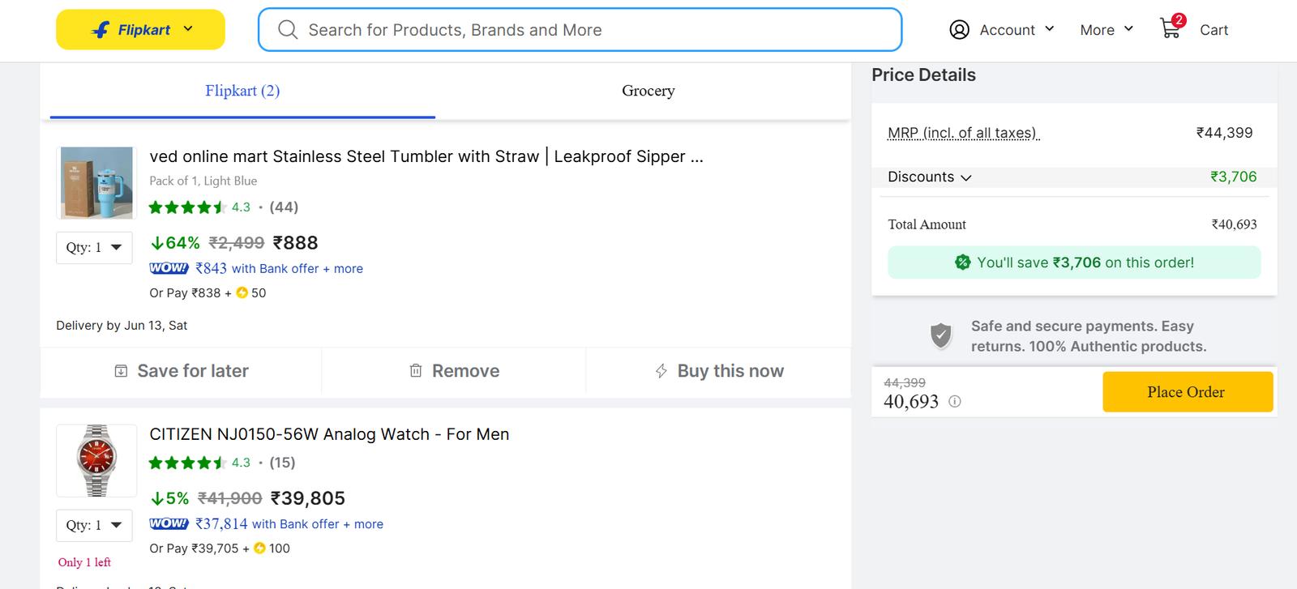Click 'Or Pay ₹39,705' text
The image size is (1297, 589).
pyautogui.click(x=194, y=548)
